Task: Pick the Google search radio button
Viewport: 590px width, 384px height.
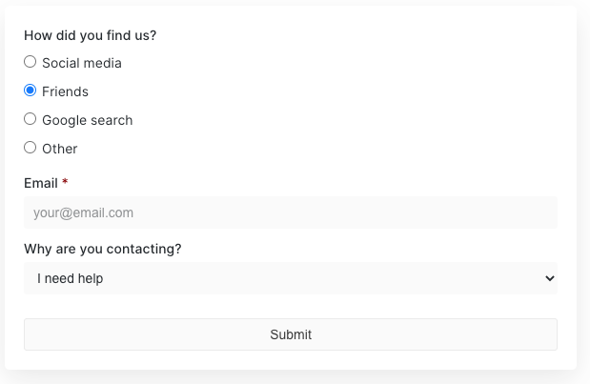Action: click(31, 119)
